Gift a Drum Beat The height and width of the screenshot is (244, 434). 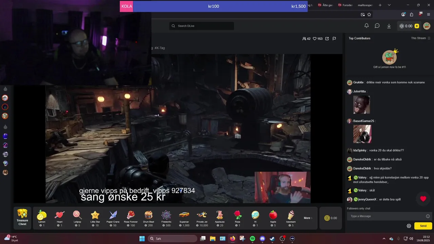tap(149, 218)
